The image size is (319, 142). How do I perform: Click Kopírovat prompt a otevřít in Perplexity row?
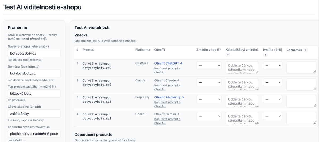pos(167,104)
